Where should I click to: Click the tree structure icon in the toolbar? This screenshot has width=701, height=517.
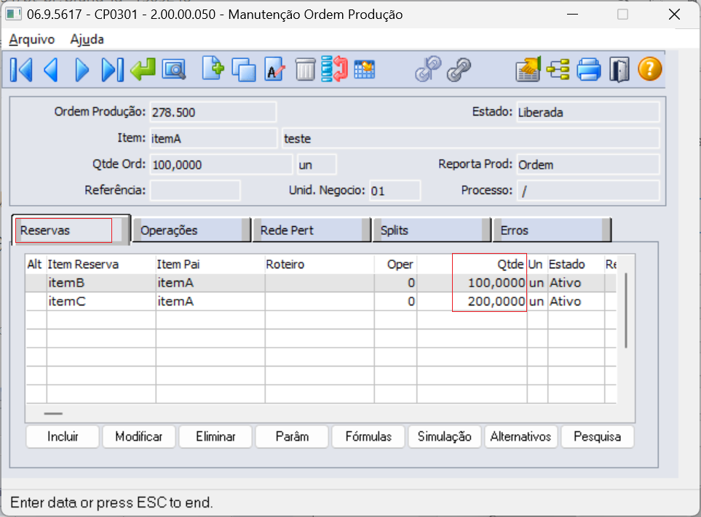point(558,70)
